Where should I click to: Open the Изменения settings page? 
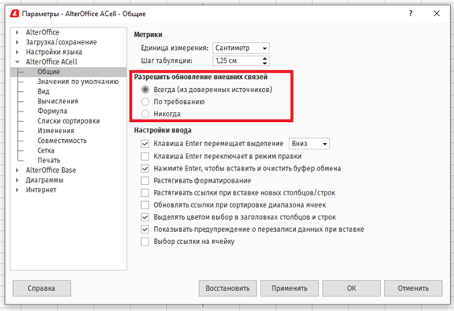56,131
